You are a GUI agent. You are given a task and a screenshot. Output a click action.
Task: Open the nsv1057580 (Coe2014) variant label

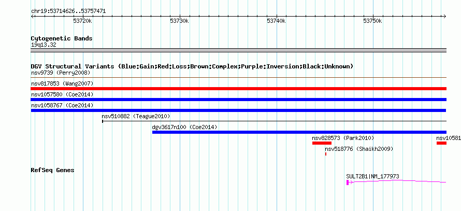[62, 94]
